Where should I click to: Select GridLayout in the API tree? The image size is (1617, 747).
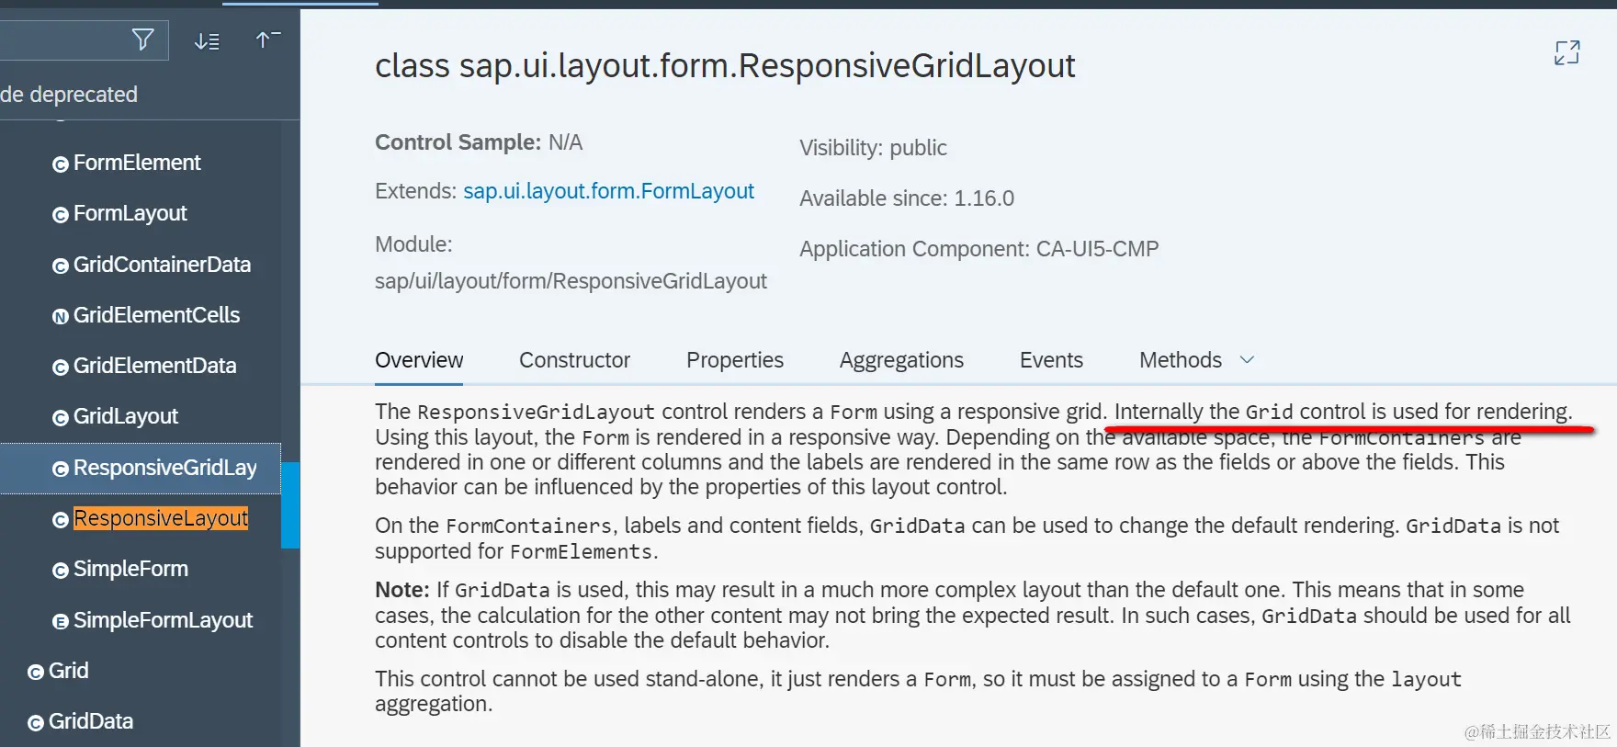[126, 416]
